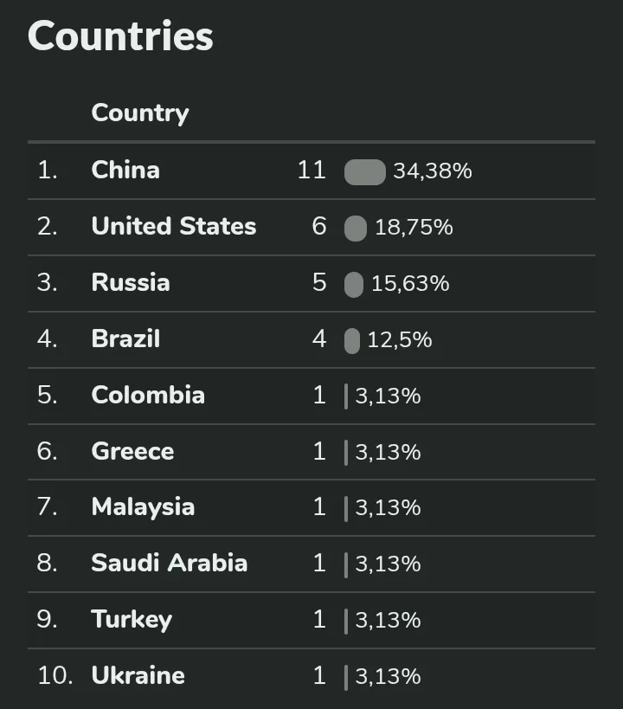The width and height of the screenshot is (623, 709).
Task: Click the Brazil country name
Action: pyautogui.click(x=125, y=338)
